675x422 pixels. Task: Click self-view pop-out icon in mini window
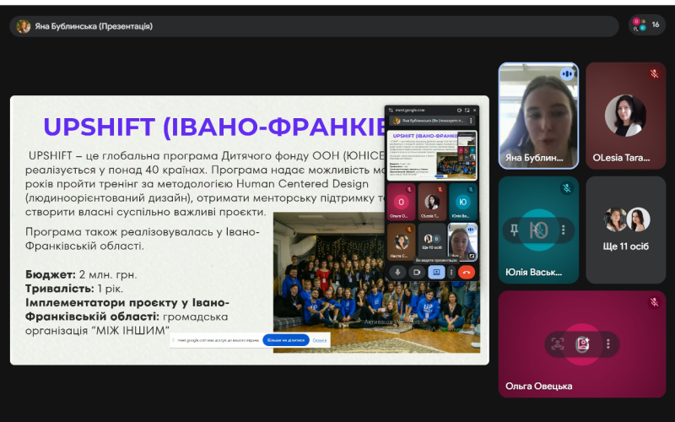[x=472, y=256]
